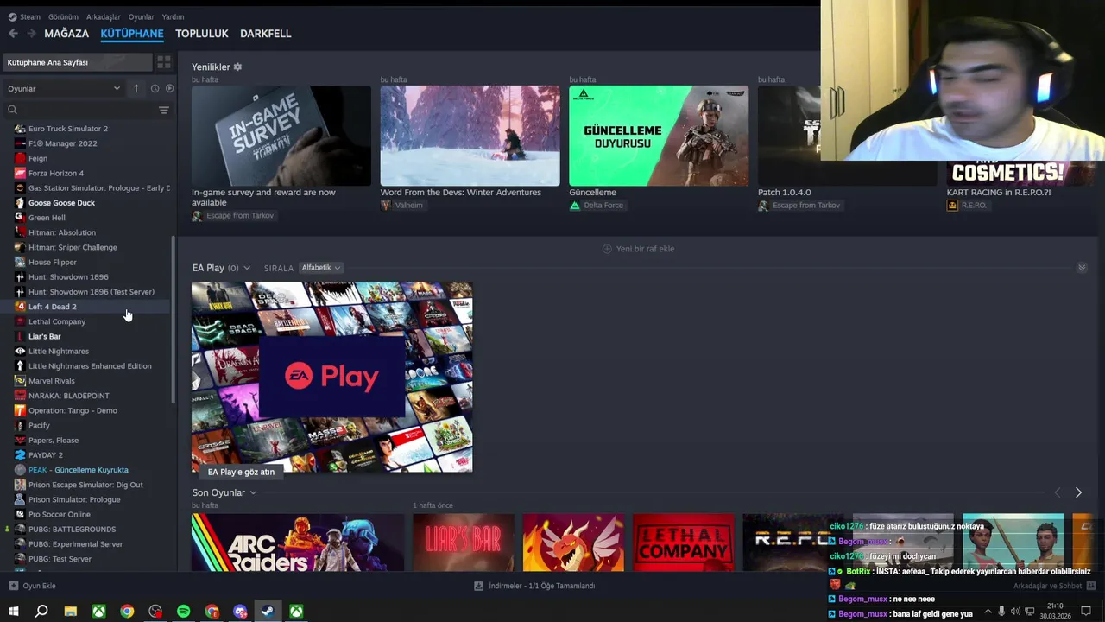
Task: Click Hitman: Absolution game icon
Action: click(20, 232)
